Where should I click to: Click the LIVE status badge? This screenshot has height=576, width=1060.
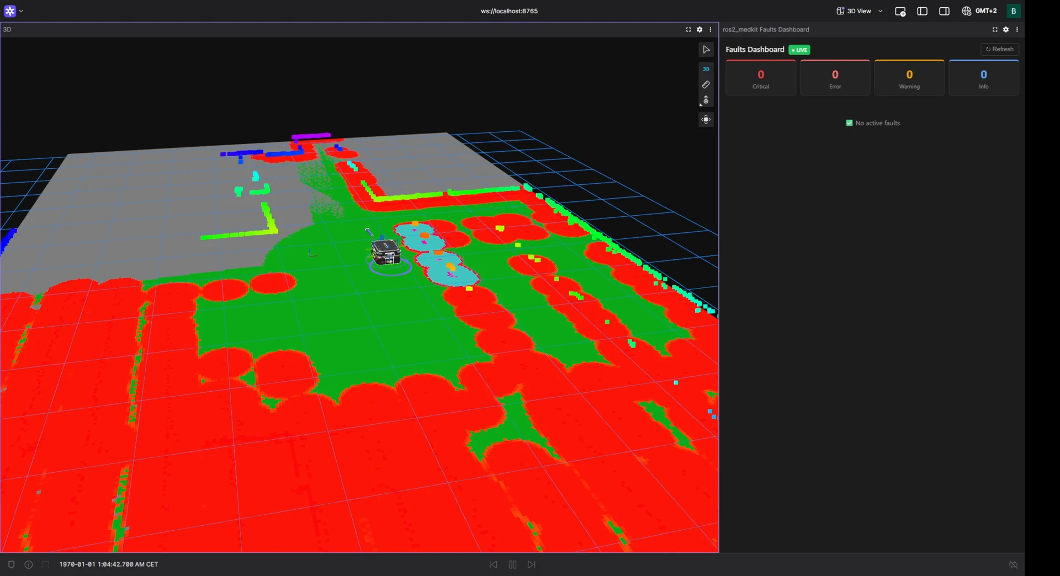click(x=799, y=50)
